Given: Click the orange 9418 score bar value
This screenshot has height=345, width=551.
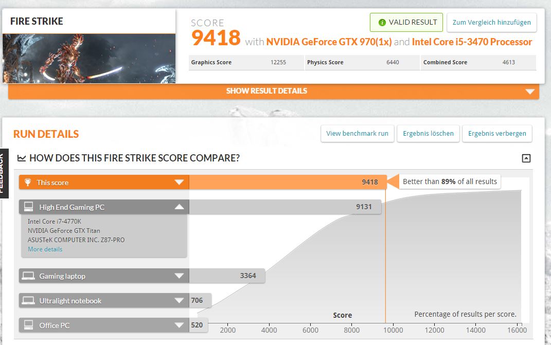Looking at the screenshot, I should tap(370, 182).
